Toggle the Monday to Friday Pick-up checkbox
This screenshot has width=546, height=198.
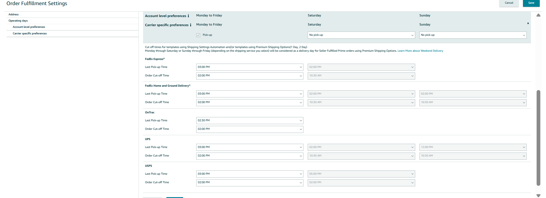[x=198, y=35]
